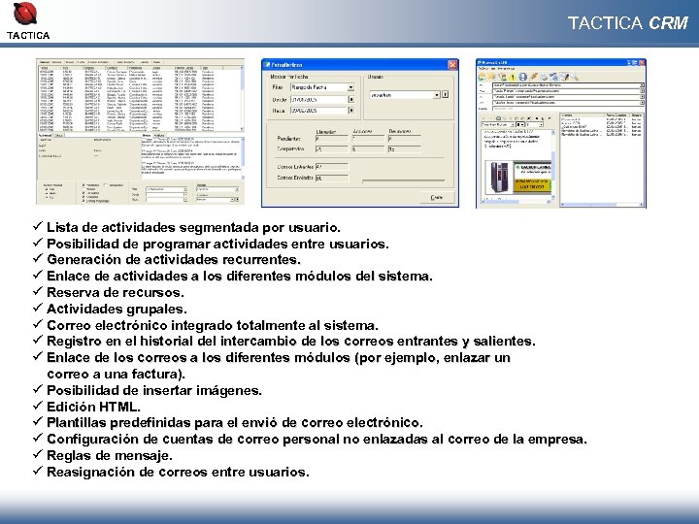
Task: Click bullet 'Lista de actividades segmentada por usuario.'
Action: [193, 227]
